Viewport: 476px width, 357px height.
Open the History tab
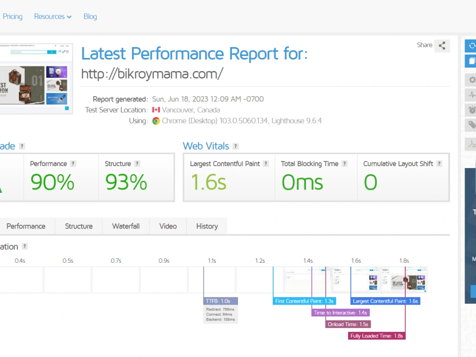[207, 226]
